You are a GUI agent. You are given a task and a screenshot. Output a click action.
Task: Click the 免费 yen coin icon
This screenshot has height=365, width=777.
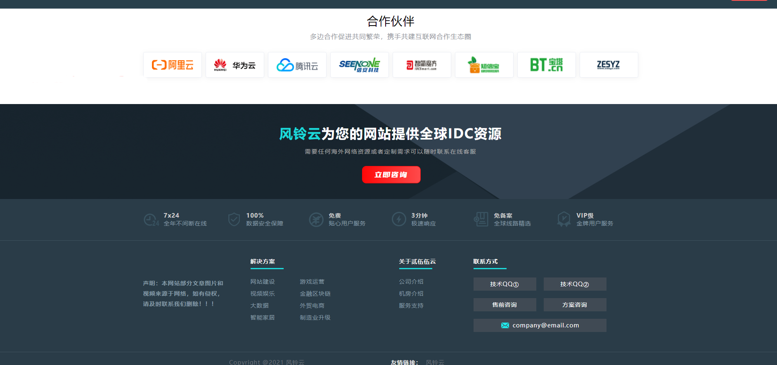coord(316,220)
